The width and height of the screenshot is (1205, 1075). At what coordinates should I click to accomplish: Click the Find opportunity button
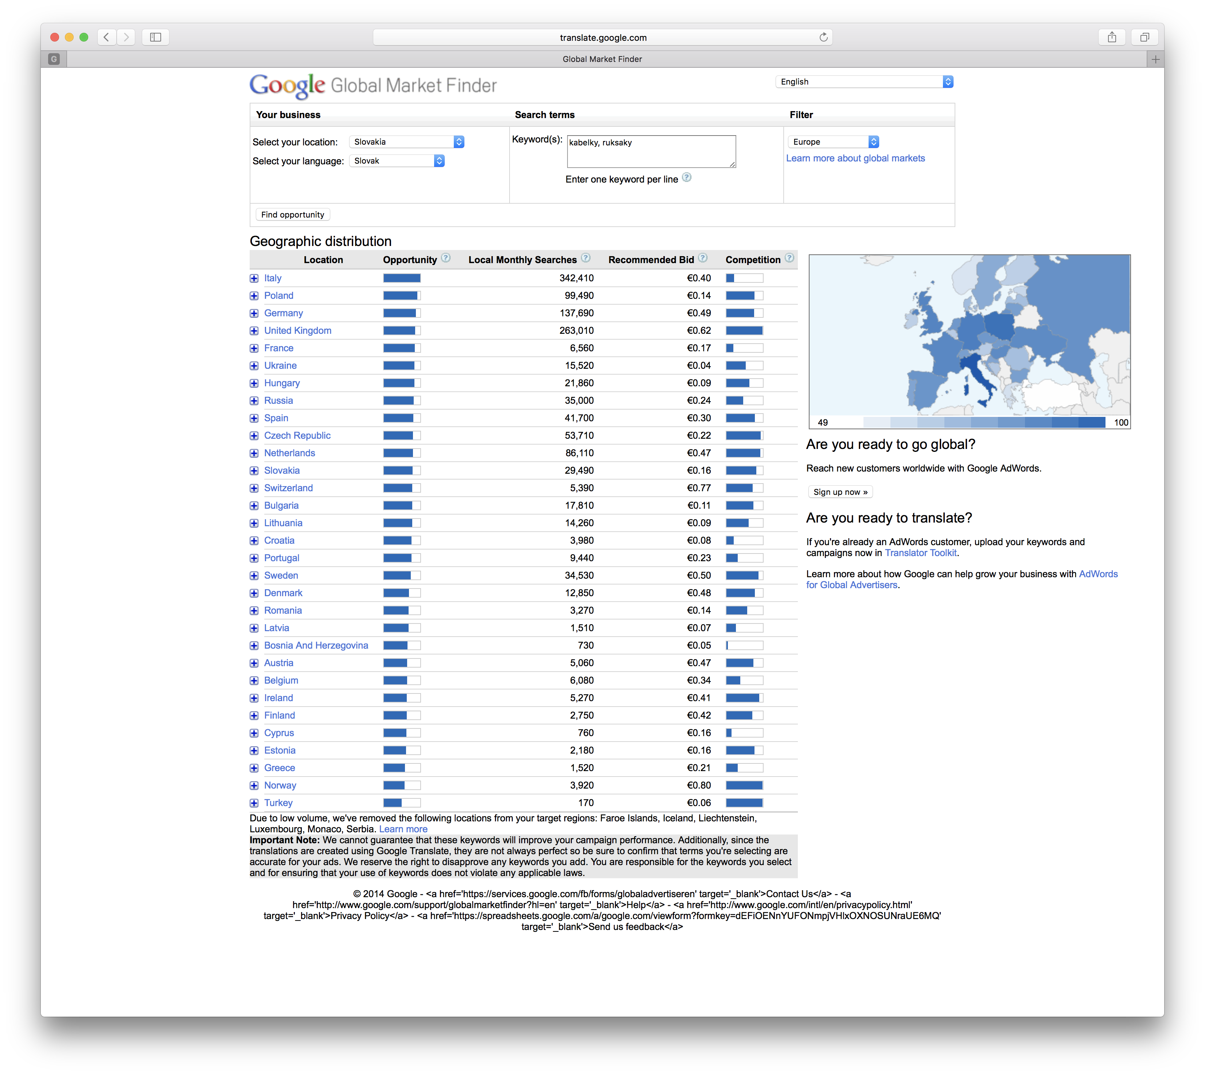[292, 214]
